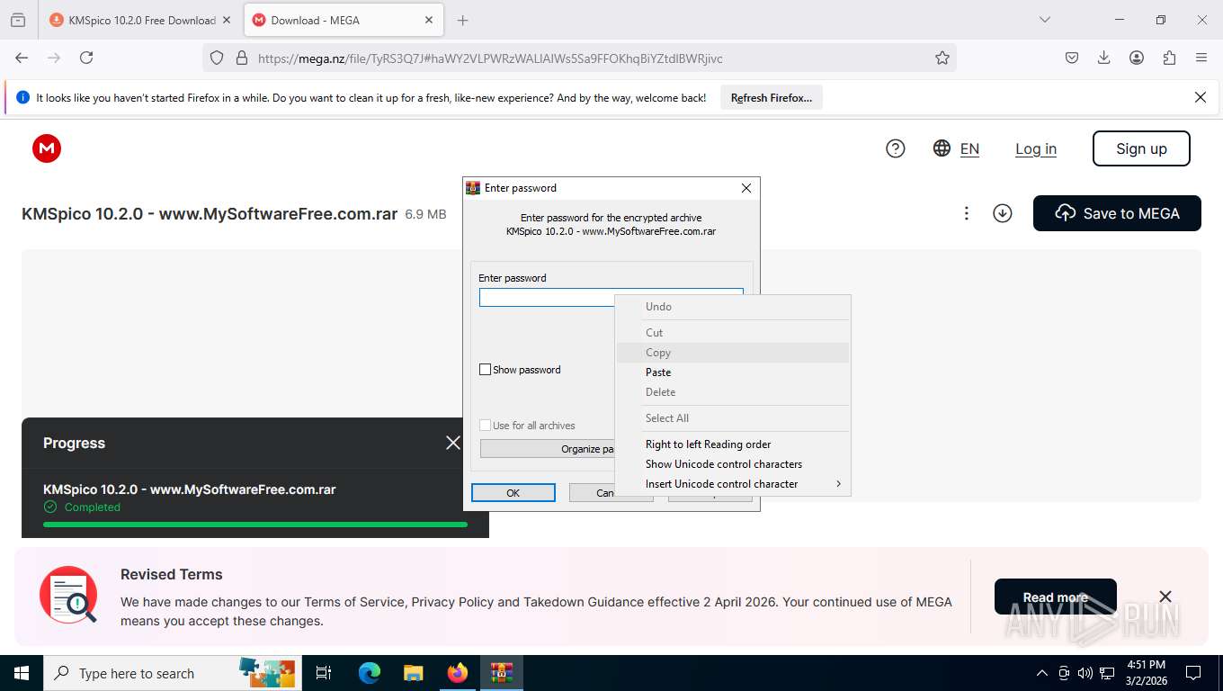Image resolution: width=1223 pixels, height=691 pixels.
Task: Click the globe language icon
Action: coord(942,148)
